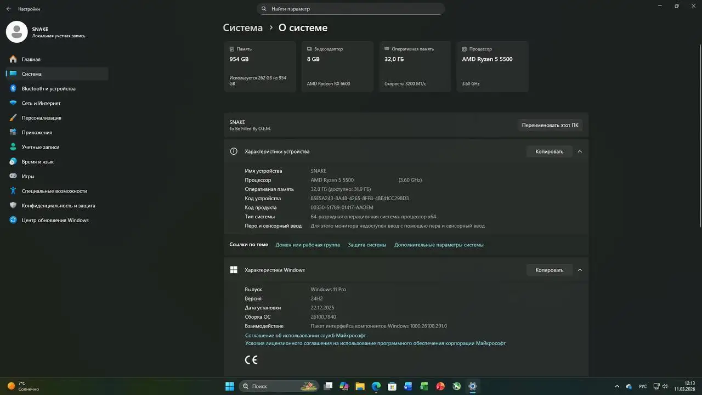The width and height of the screenshot is (702, 395).
Task: Open Сеть и Интернет settings section
Action: click(41, 103)
